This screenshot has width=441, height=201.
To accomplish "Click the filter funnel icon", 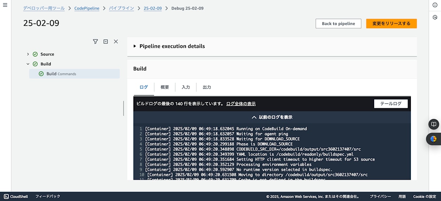I will tap(96, 41).
